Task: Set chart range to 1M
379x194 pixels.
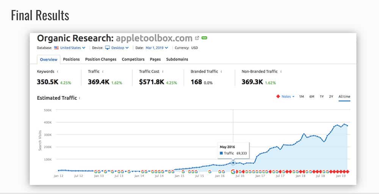Action: click(301, 96)
